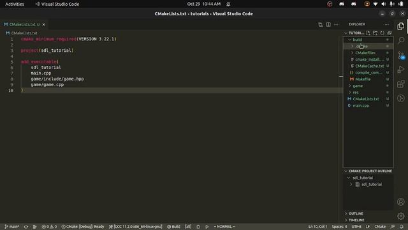Open Source Control view with badge
Image resolution: width=408 pixels, height=230 pixels.
tap(401, 55)
